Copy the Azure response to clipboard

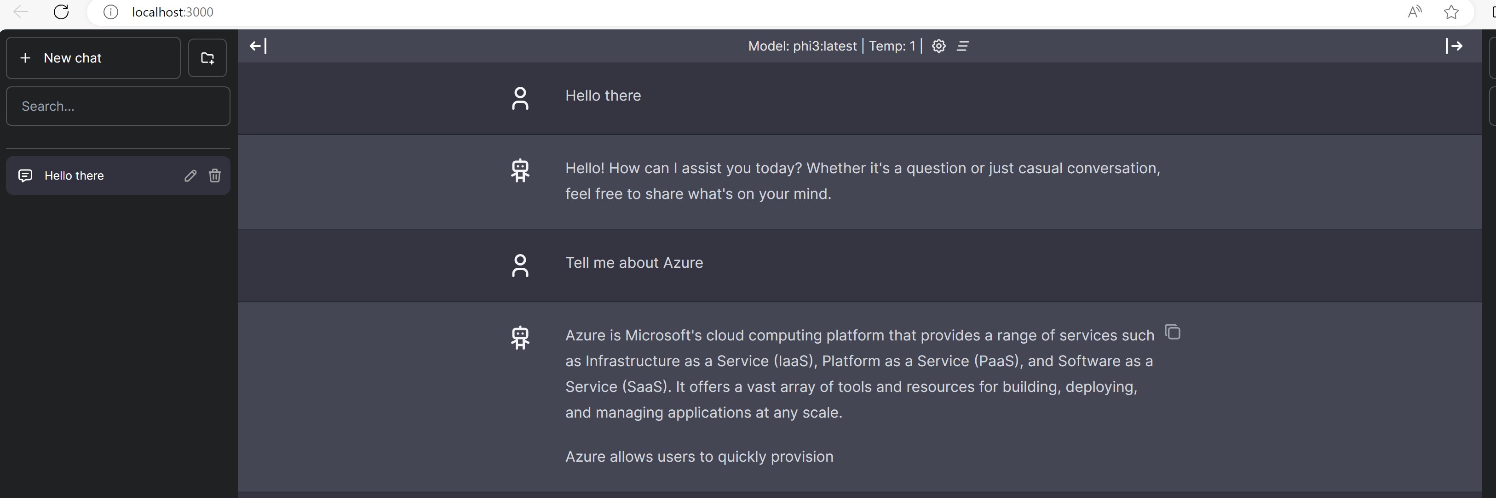1173,332
